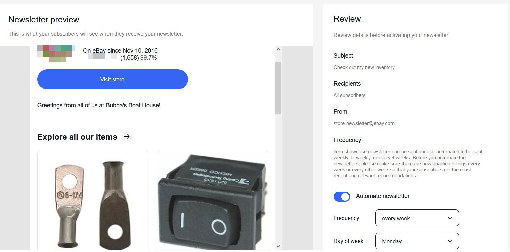Screen dimensions: 510x252
Task: Click the arrow icon beside Explore all our items
Action: pos(127,137)
